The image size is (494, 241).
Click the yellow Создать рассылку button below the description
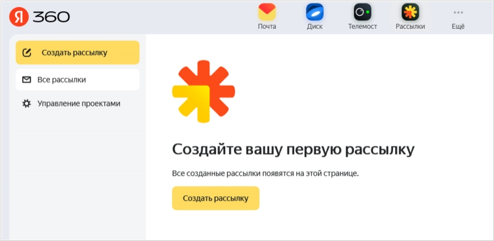pyautogui.click(x=215, y=198)
